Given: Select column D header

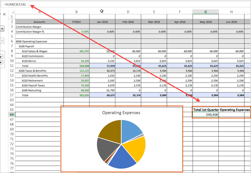Looking at the screenshot, I should [128, 12].
